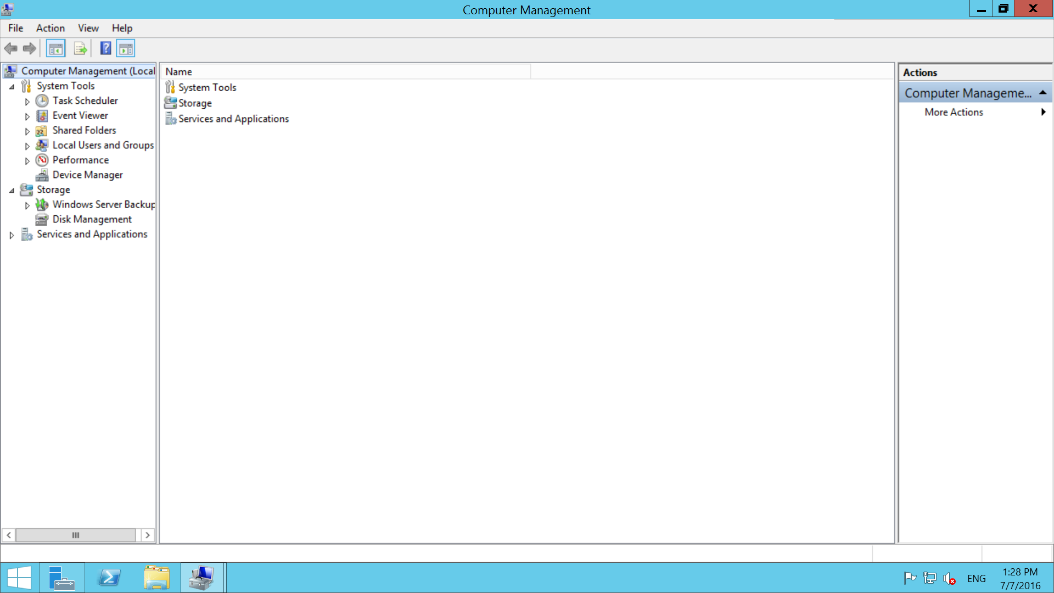The width and height of the screenshot is (1054, 593).
Task: Expand the Local Users and Groups node
Action: click(27, 146)
